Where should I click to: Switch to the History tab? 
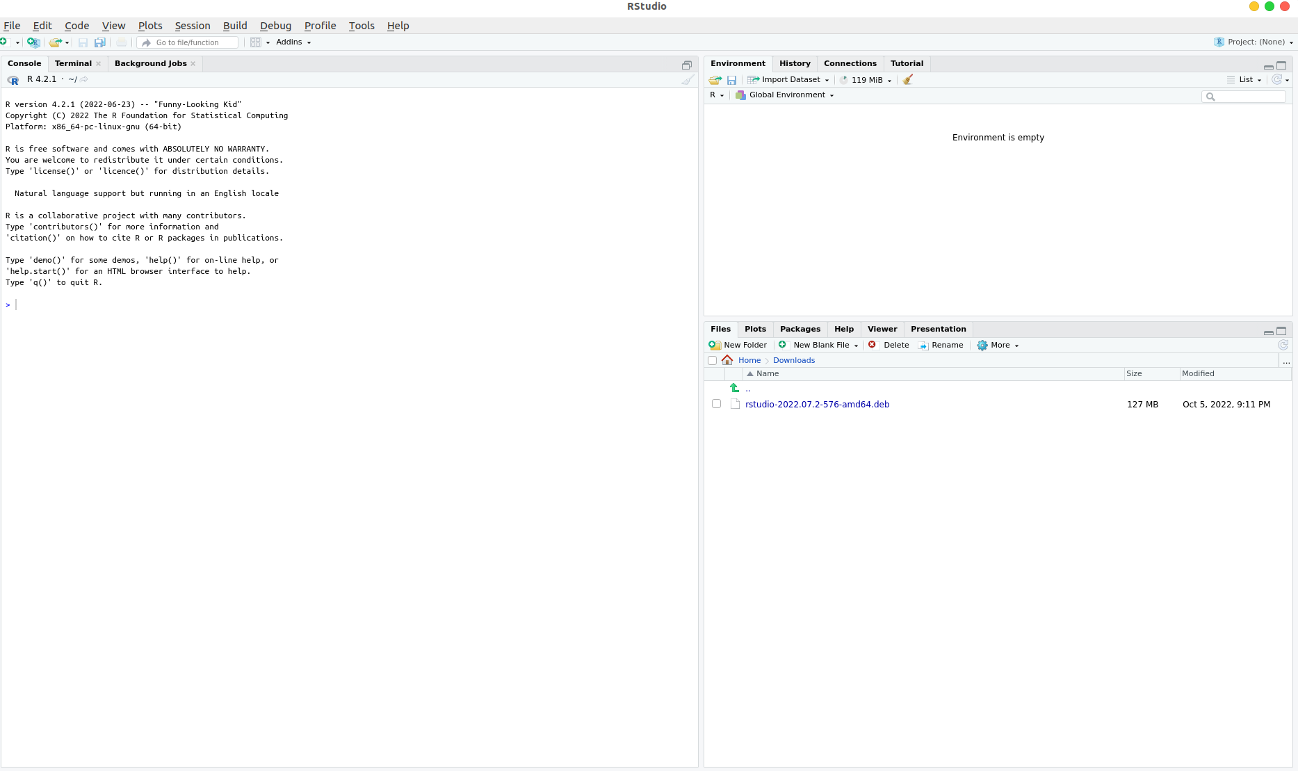tap(795, 63)
